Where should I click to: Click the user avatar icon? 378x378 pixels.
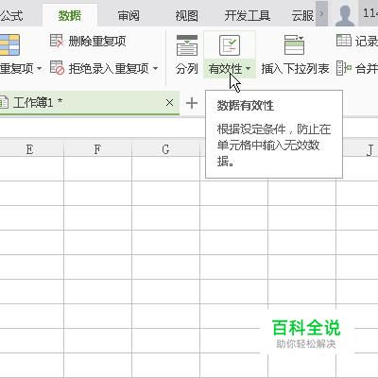point(345,15)
